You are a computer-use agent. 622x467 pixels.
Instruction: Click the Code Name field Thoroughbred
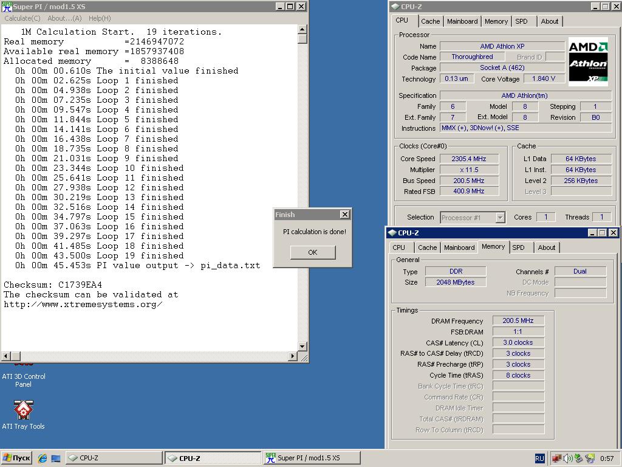click(x=472, y=57)
